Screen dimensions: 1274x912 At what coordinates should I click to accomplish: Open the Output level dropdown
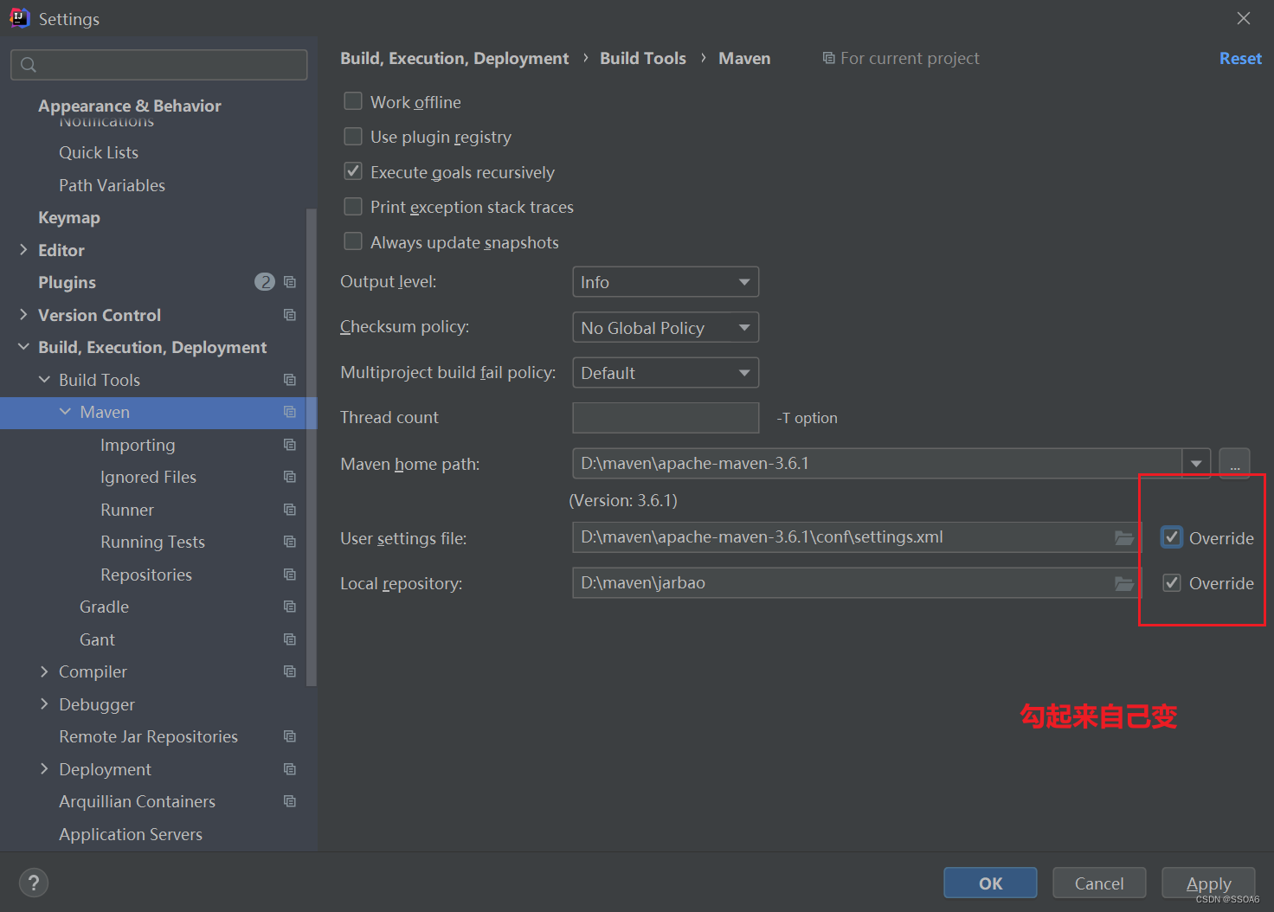666,282
